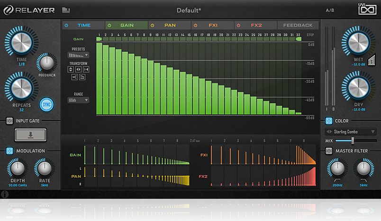Click the gain bar for step 1
The width and height of the screenshot is (381, 221).
(99, 78)
